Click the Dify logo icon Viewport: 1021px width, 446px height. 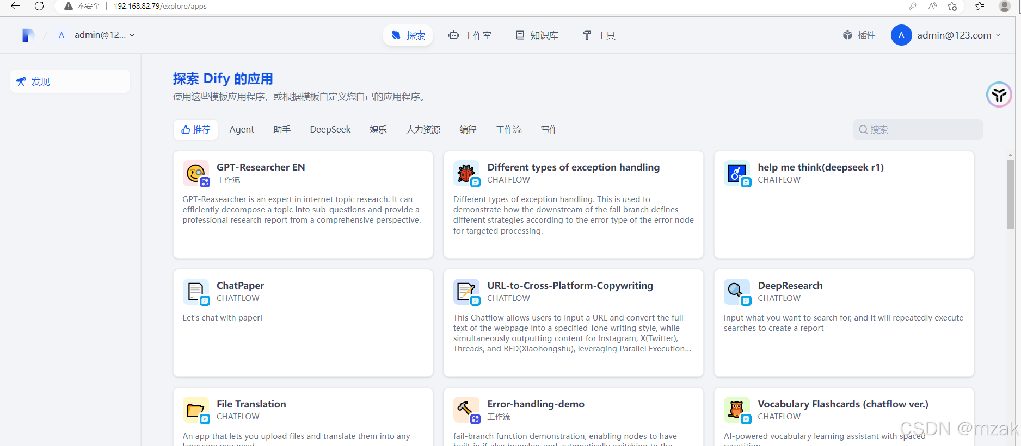tap(28, 35)
